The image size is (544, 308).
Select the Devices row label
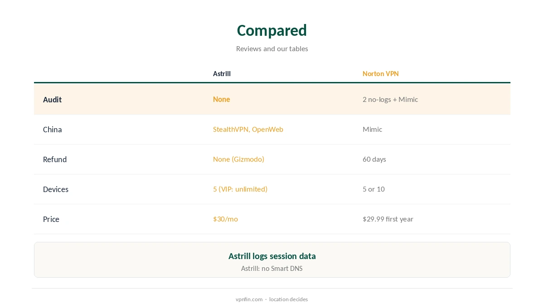(x=56, y=189)
